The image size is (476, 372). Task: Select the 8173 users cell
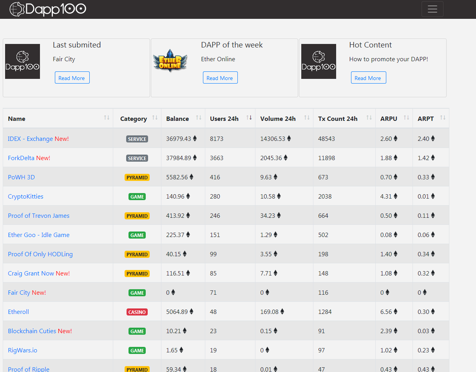[230, 139]
